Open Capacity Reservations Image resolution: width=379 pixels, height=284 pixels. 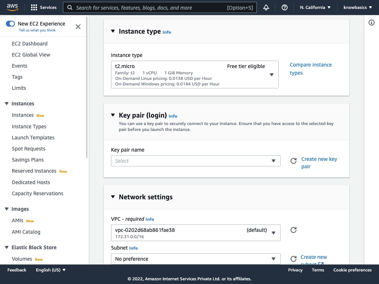[x=37, y=193]
